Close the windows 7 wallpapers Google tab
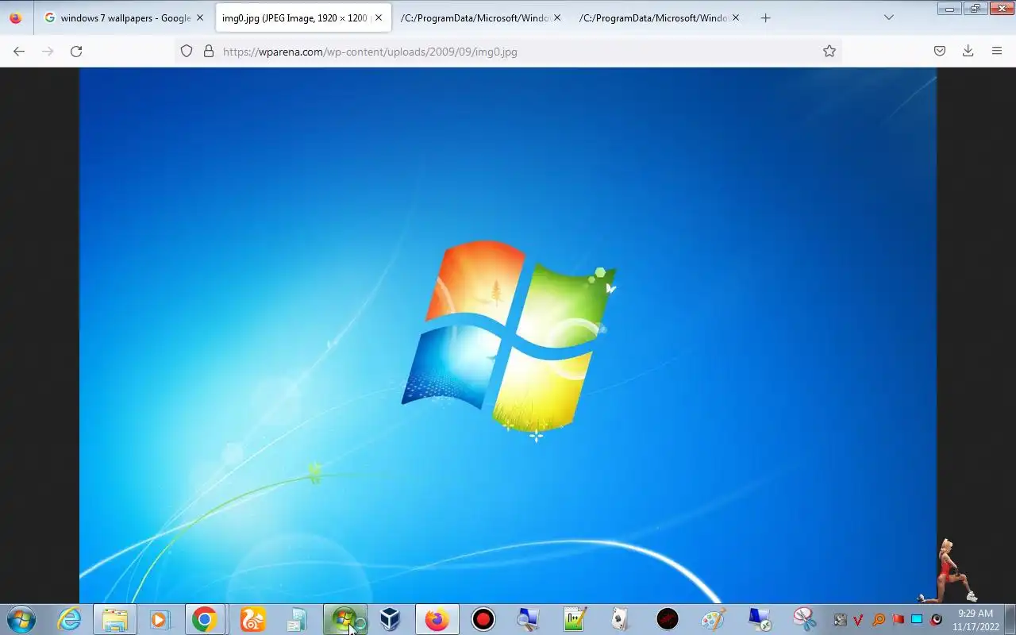The height and width of the screenshot is (635, 1016). (x=200, y=17)
